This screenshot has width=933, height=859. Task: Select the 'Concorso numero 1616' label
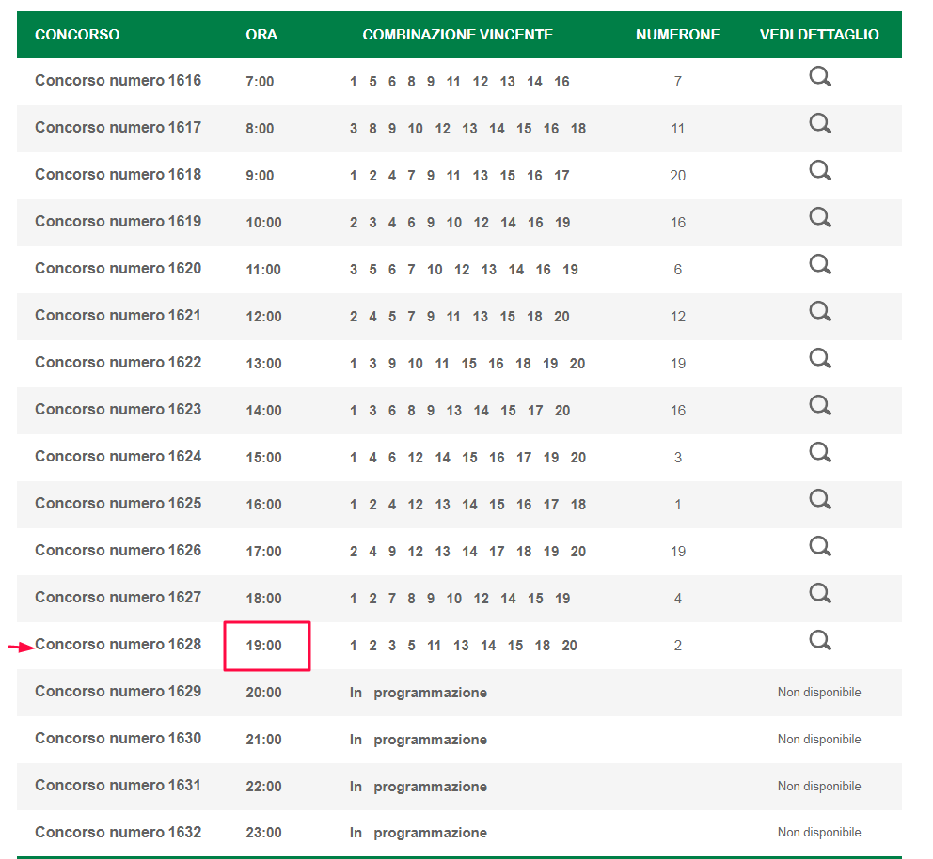pos(118,80)
